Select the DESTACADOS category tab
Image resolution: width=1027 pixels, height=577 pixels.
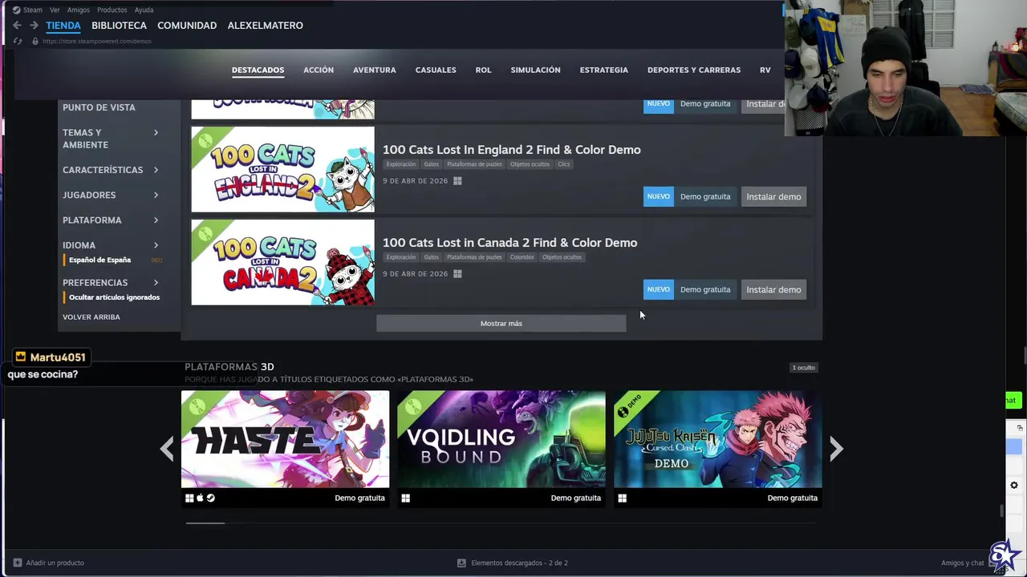coord(258,70)
